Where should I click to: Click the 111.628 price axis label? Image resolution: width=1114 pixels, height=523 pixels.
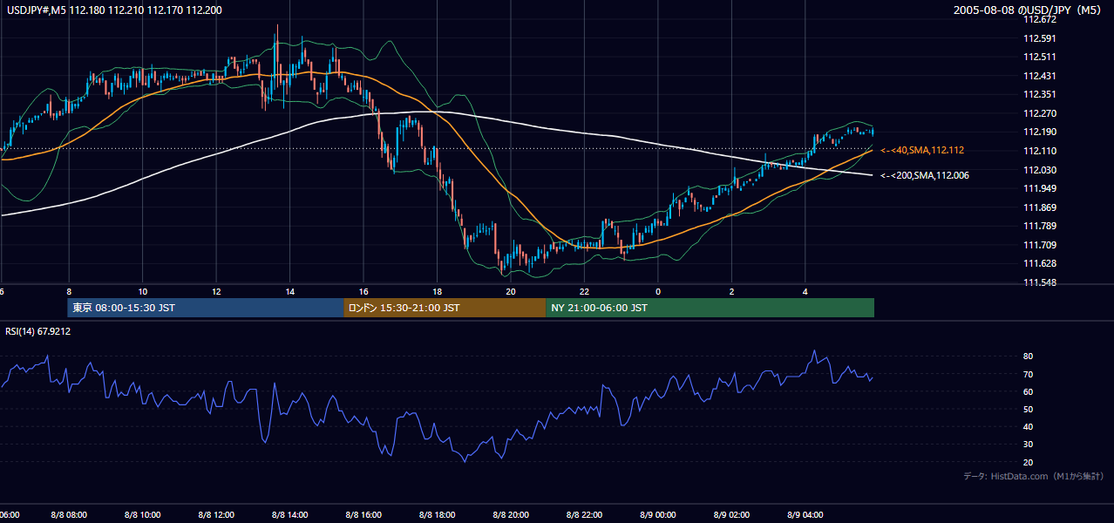[x=1039, y=263]
